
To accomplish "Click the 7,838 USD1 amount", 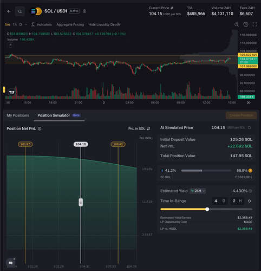I will (243, 177).
